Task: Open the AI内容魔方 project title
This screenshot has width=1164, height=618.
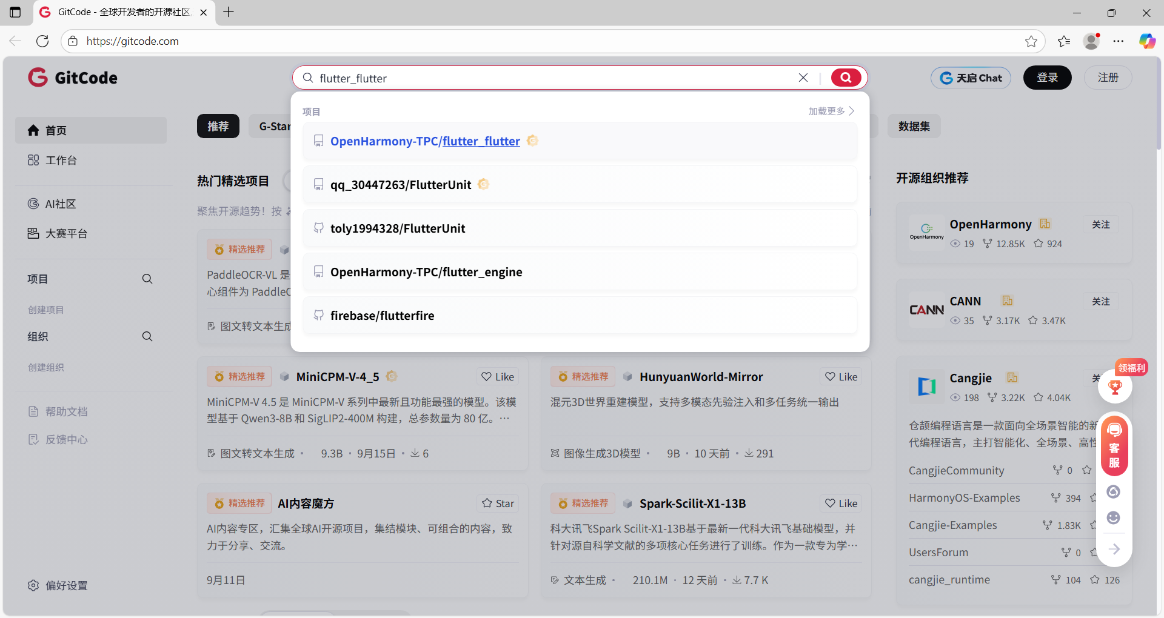Action: [306, 503]
